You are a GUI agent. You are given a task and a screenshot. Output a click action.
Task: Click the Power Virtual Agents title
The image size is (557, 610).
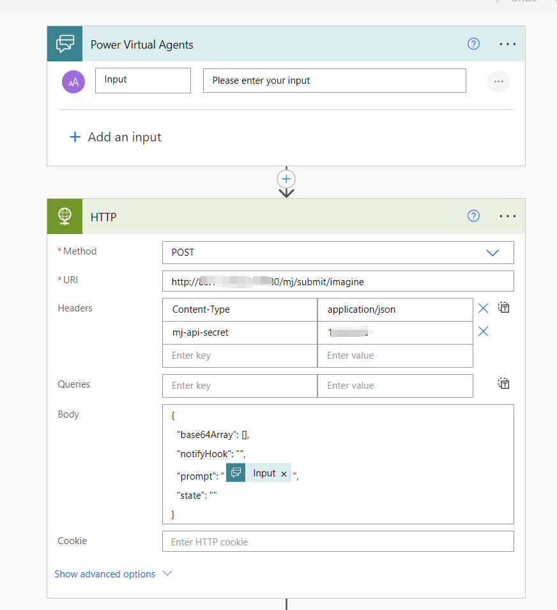click(142, 45)
